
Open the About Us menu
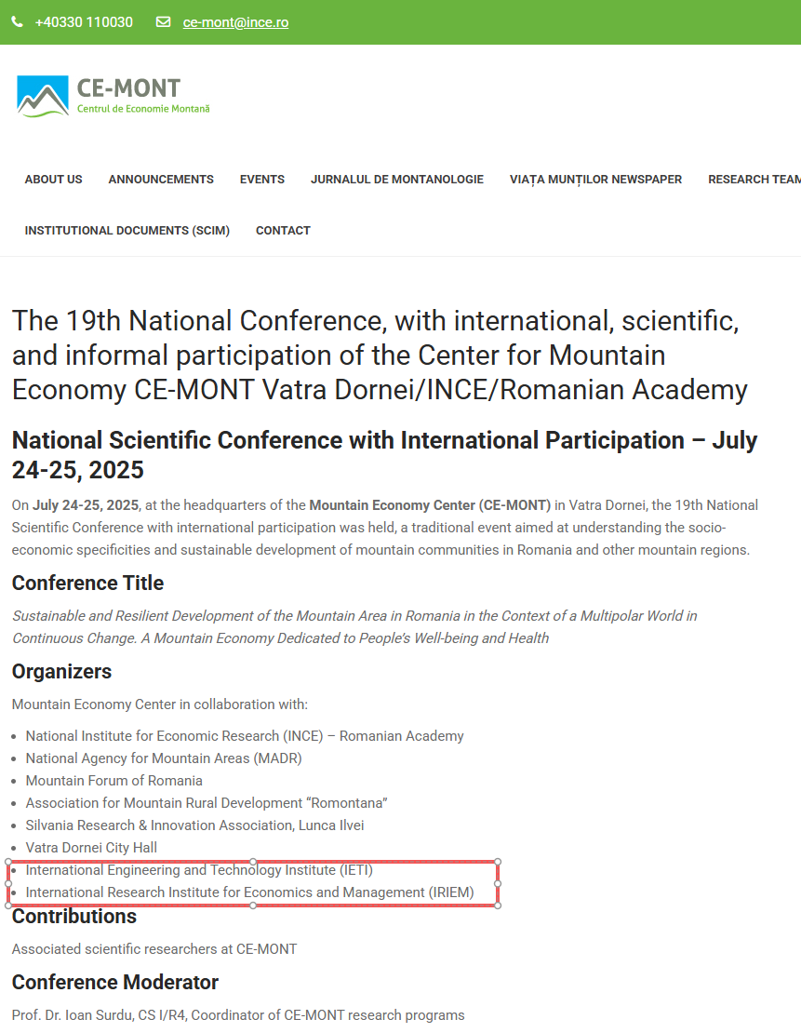click(53, 180)
